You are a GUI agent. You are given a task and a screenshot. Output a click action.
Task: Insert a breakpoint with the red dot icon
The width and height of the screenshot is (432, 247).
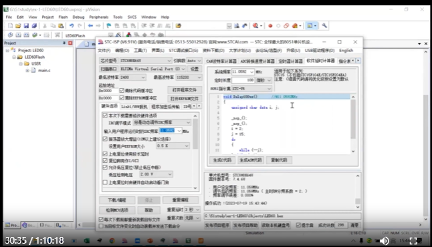[270, 26]
